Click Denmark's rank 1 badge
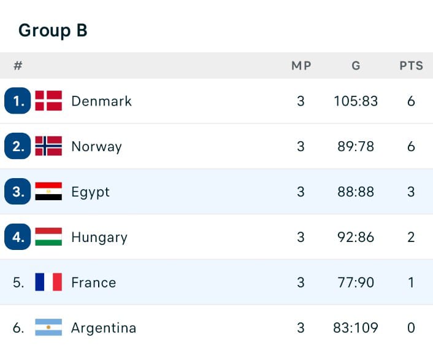Screen dimensions: 433x347 coord(18,101)
